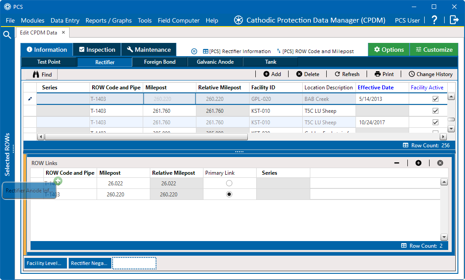Image resolution: width=465 pixels, height=280 pixels.
Task: Click the search magnifier icon in sidebar
Action: pos(7,35)
